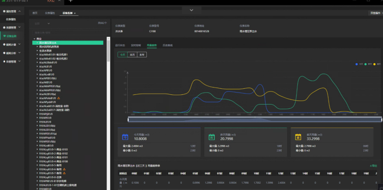
Task: Click the down chevron at top center
Action: (x=191, y=10)
